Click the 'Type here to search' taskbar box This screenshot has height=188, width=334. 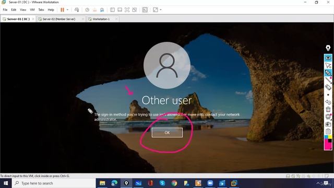tap(54, 183)
